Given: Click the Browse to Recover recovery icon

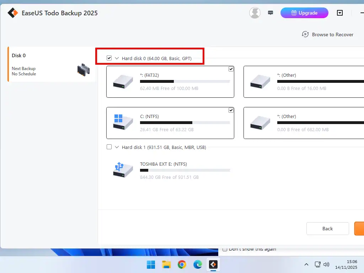Looking at the screenshot, I should (305, 34).
